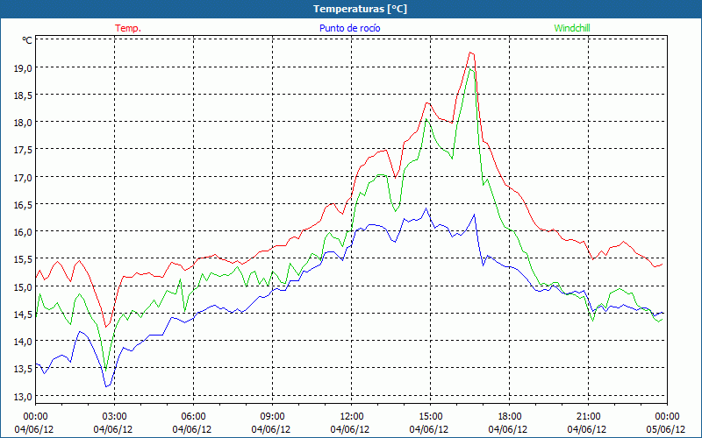
Task: Click the 14,5 y-axis value
Action: click(x=24, y=314)
